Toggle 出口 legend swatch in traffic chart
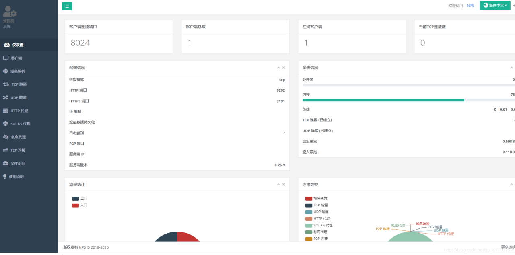515x255 pixels. (x=76, y=198)
